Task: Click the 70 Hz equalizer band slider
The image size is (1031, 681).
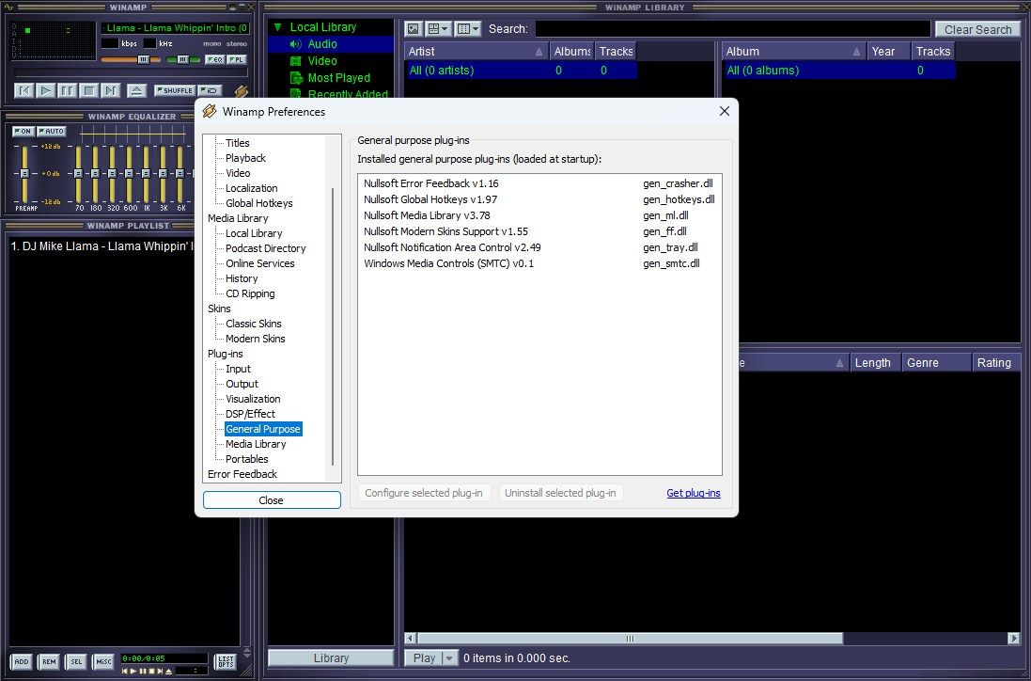Action: tap(79, 174)
